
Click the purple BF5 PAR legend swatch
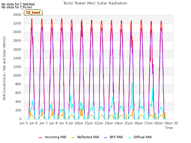[x=105, y=138]
